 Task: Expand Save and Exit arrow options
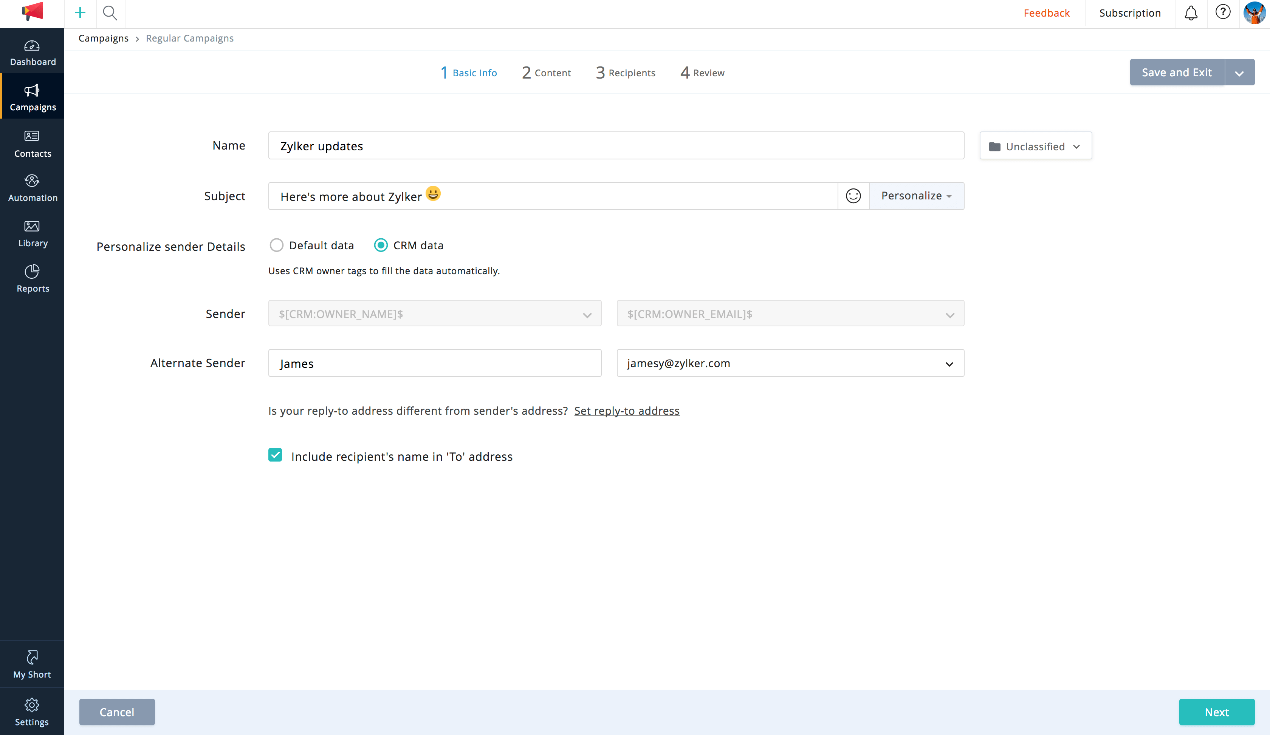(1239, 73)
